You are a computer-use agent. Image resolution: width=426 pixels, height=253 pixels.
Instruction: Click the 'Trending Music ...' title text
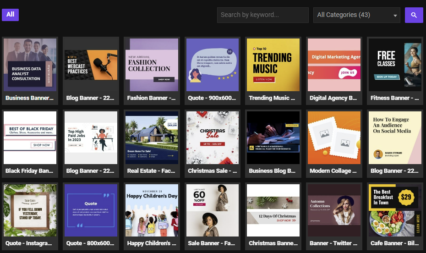tap(272, 98)
